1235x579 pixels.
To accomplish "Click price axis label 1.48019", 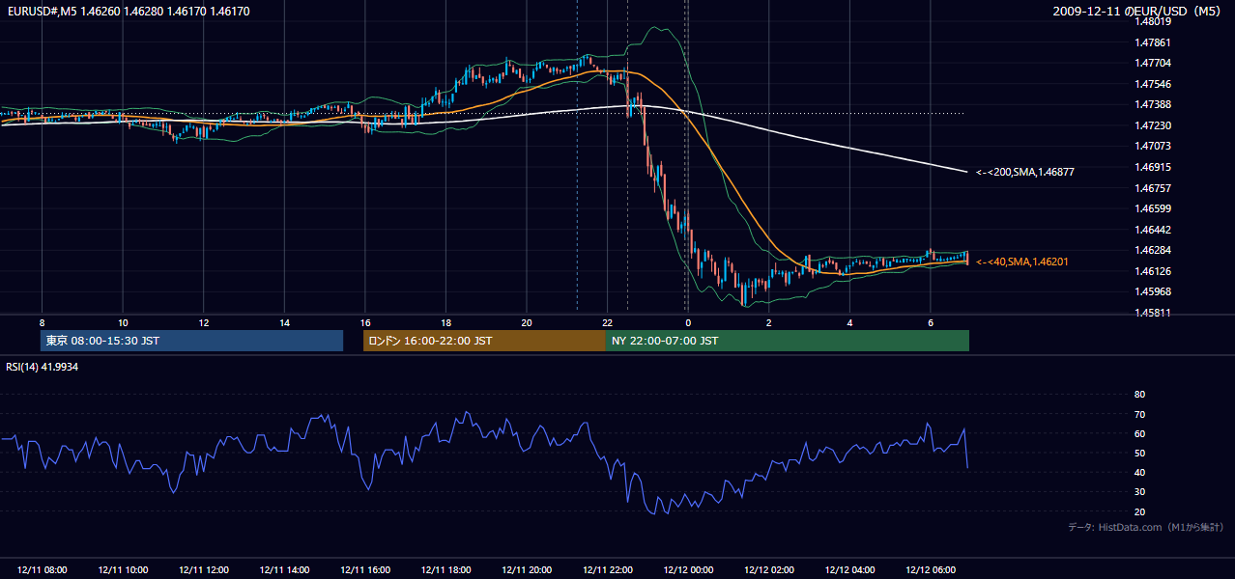I will (1154, 21).
